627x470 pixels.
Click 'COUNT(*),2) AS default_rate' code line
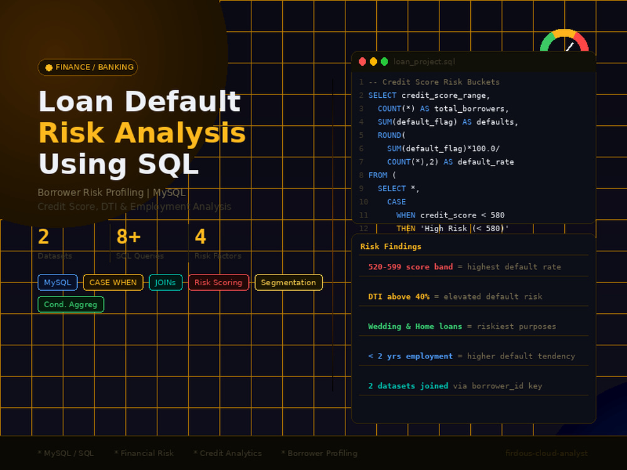(x=450, y=162)
